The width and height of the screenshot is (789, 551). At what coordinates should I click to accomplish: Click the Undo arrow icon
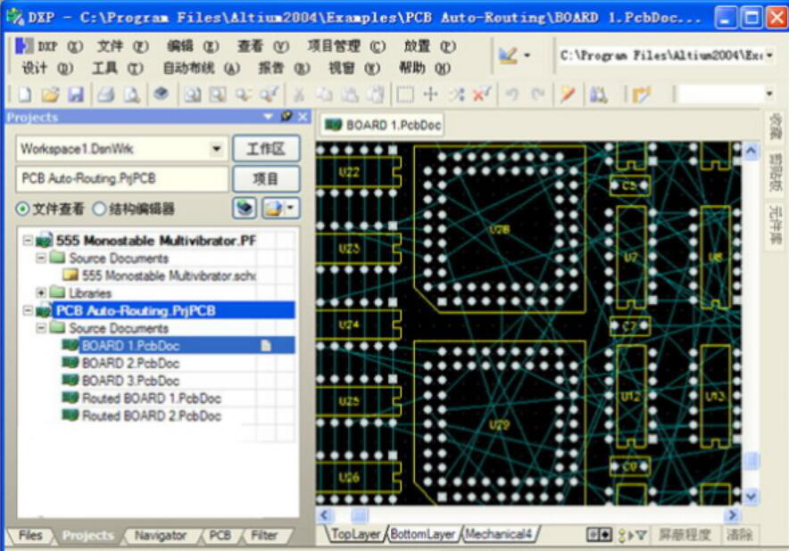511,94
